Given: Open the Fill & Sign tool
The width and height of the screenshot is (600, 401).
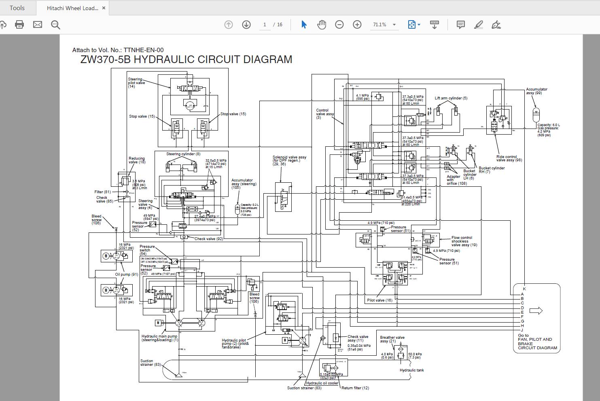Looking at the screenshot, I should point(497,24).
